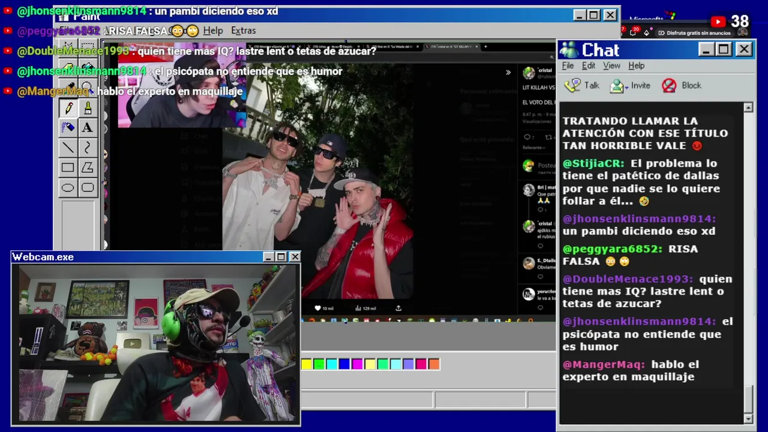Click the Talk icon in Chat
The width and height of the screenshot is (768, 432).
(x=572, y=85)
